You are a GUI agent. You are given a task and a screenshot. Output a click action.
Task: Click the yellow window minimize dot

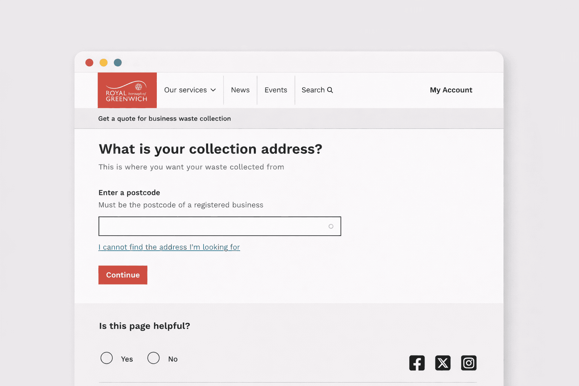104,63
